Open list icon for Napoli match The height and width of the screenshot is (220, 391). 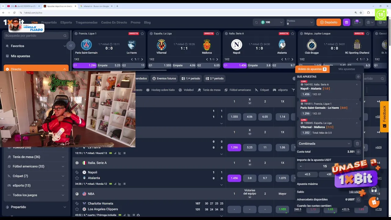124,184
